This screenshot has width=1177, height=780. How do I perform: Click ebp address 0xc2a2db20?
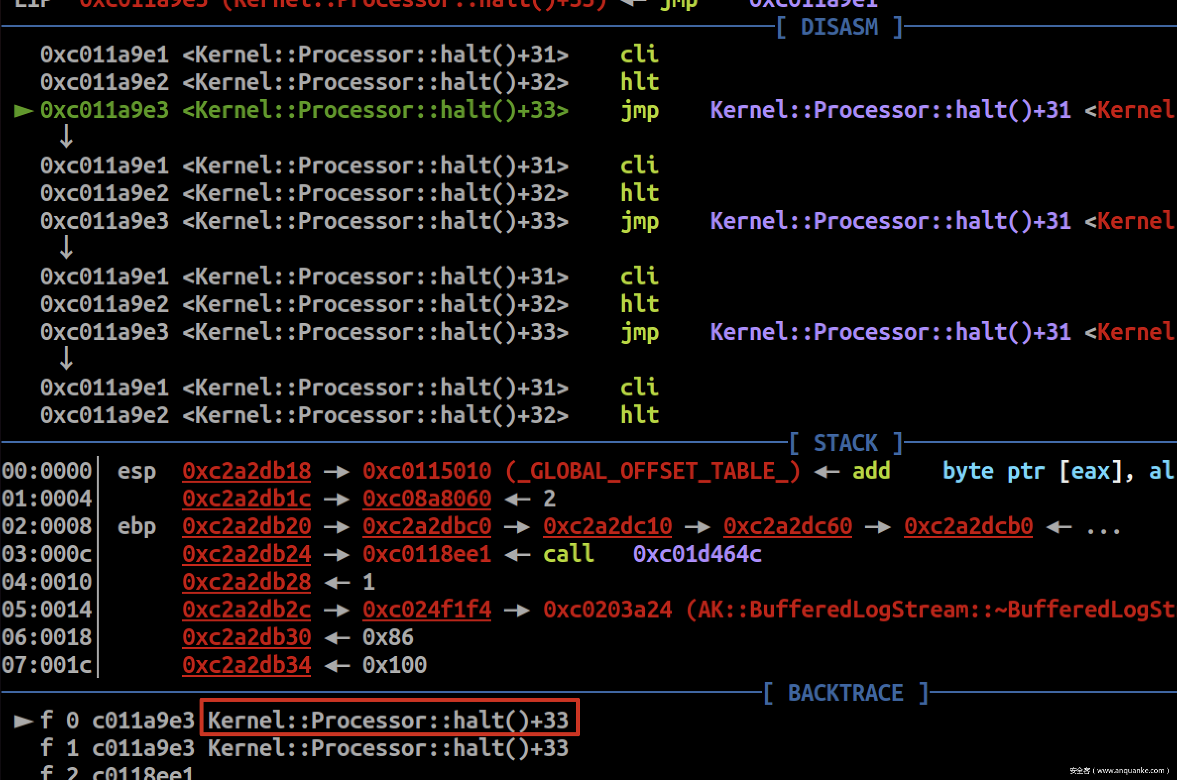[246, 526]
